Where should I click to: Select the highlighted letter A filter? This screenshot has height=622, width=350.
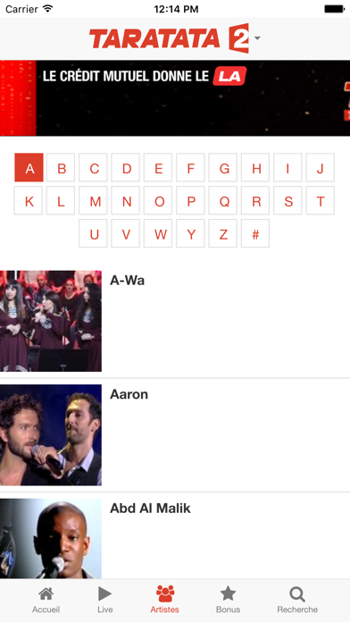click(x=29, y=168)
